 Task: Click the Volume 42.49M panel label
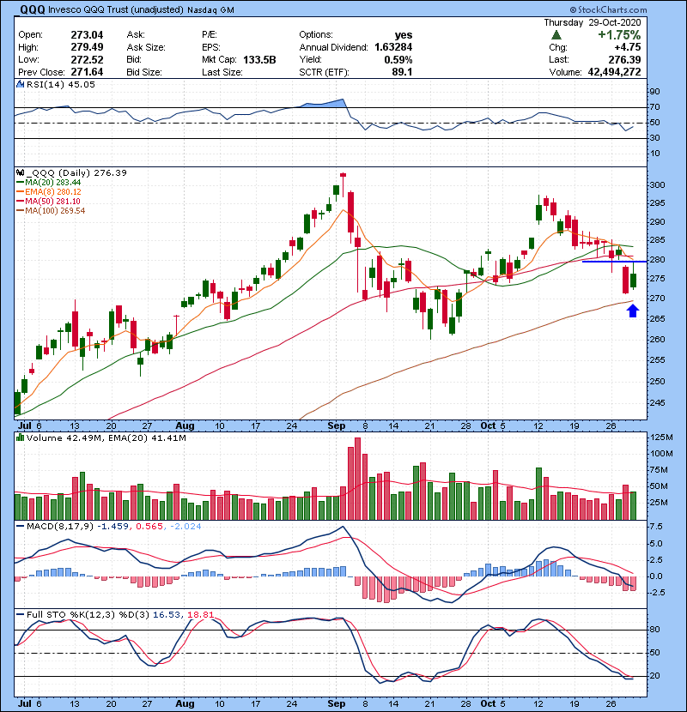53,439
